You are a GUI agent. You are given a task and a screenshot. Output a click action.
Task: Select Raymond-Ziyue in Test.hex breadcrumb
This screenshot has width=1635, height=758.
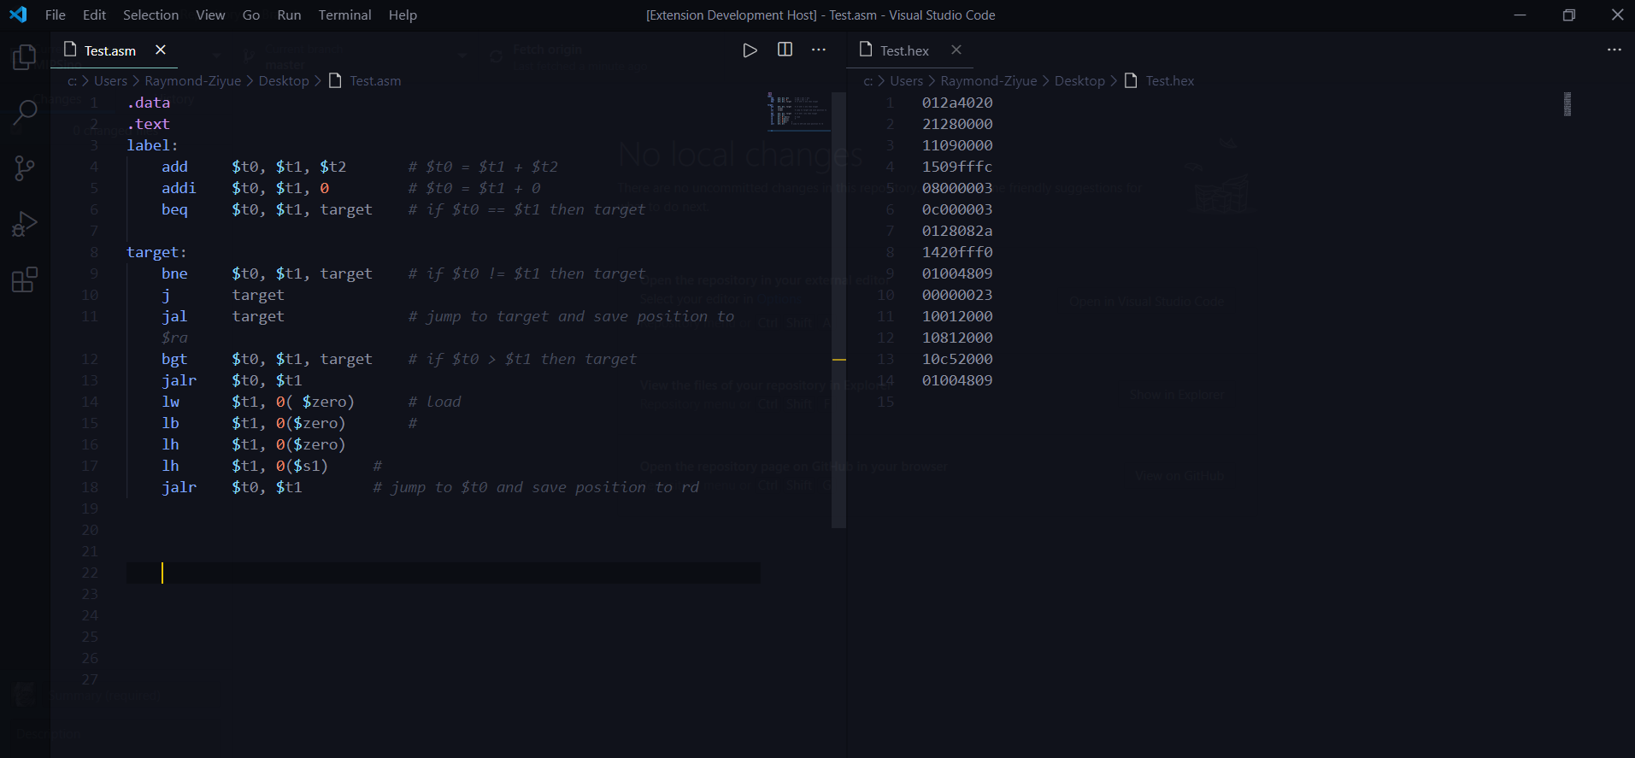pos(989,80)
